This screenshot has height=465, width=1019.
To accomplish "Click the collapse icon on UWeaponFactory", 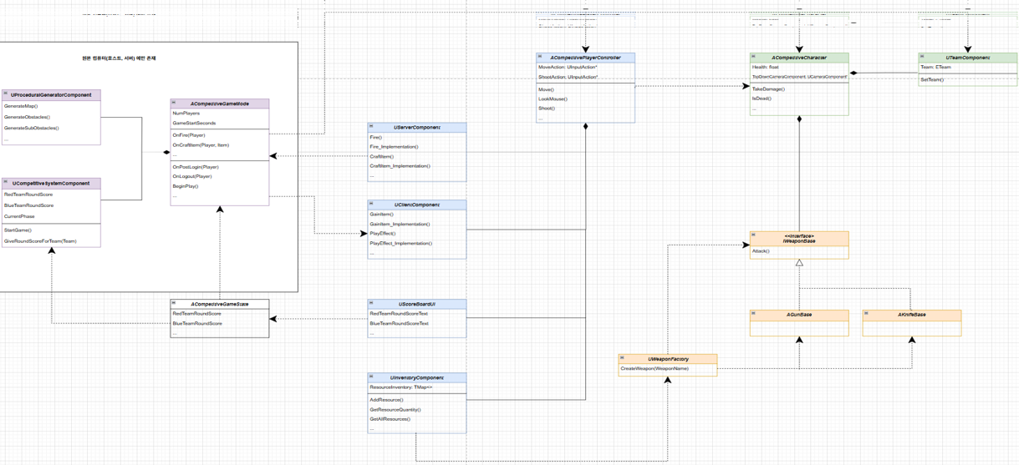I will [623, 359].
